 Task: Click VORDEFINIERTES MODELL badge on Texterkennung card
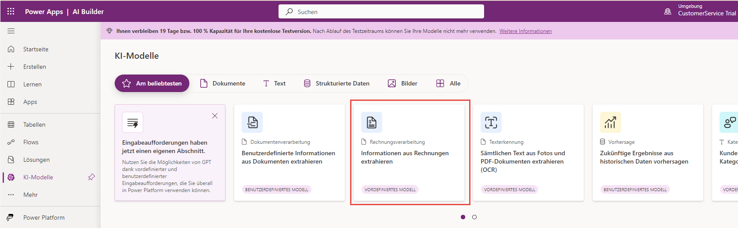tap(510, 189)
